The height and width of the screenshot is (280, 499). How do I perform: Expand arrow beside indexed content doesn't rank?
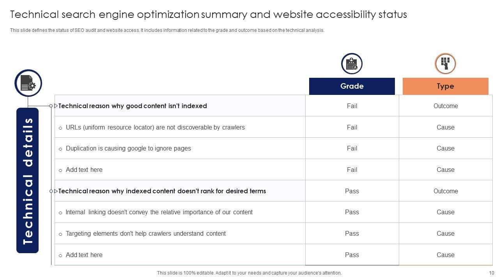[56, 191]
